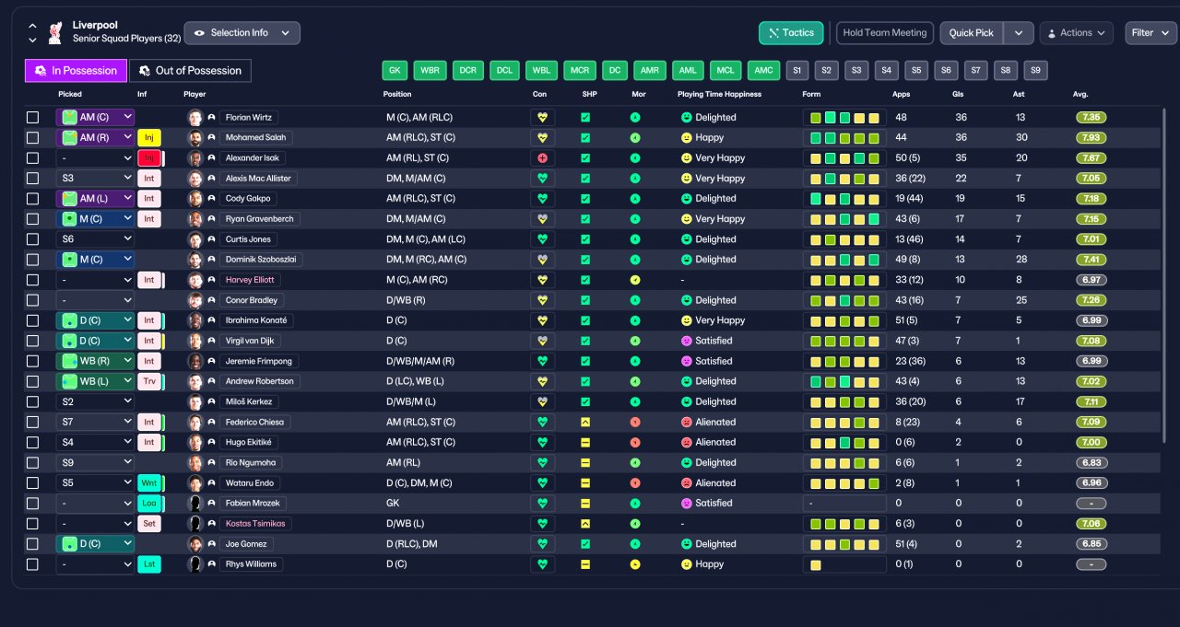Tick the checkbox for Mohamed Salah
The width and height of the screenshot is (1180, 627).
coord(33,138)
